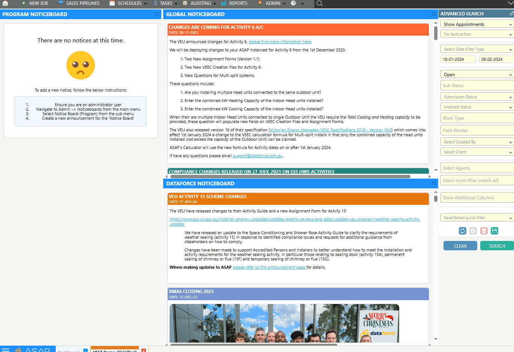514x352 pixels.
Task: Save quick filter with the disk icon
Action: [494, 231]
